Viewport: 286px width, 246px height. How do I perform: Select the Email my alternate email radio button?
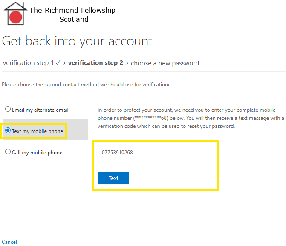pos(8,109)
